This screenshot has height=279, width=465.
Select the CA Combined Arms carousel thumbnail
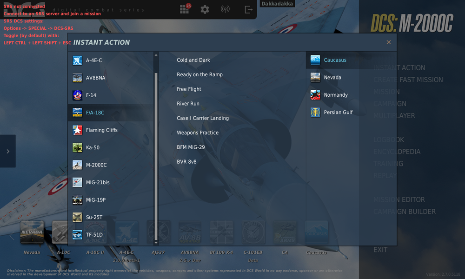[285, 232]
